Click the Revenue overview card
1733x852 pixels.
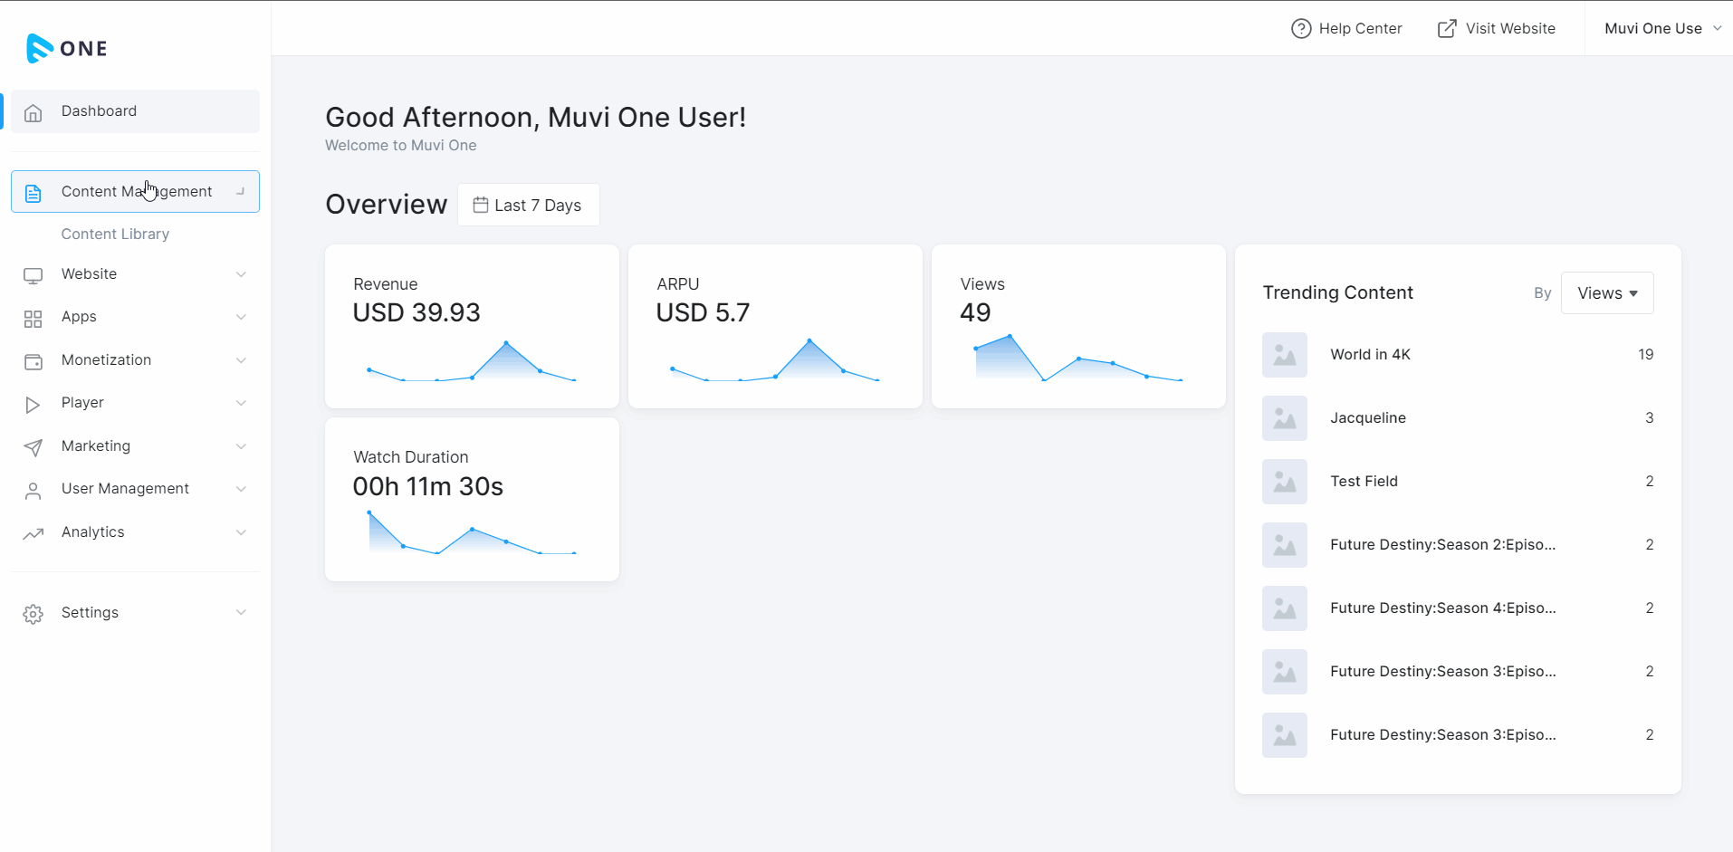[472, 326]
